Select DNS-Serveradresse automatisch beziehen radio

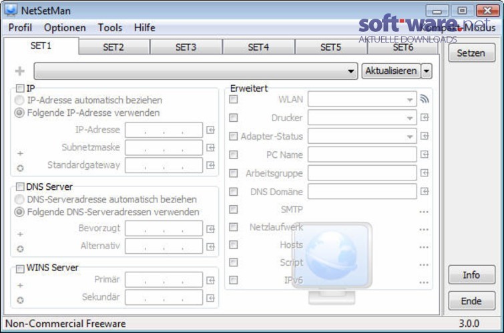[19, 199]
